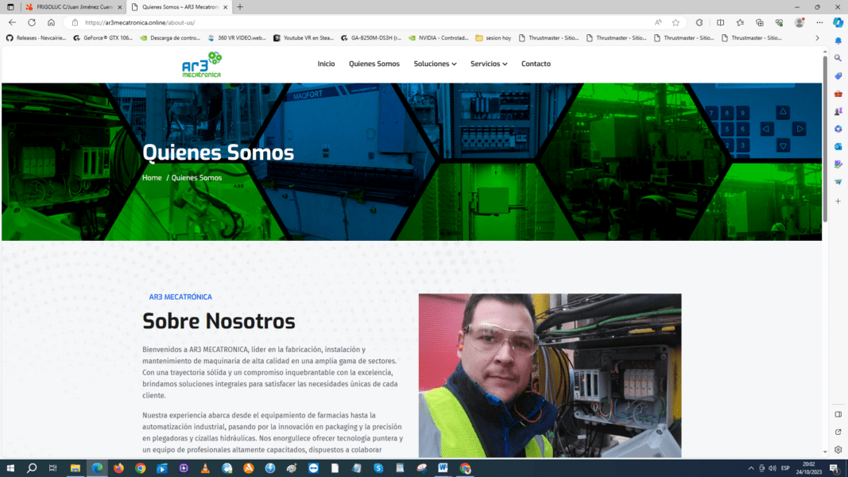Open Quienes Somos nav menu item
This screenshot has height=477, width=848.
click(x=374, y=64)
